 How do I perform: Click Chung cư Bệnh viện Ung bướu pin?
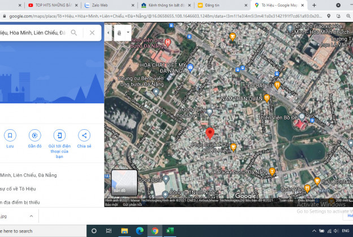(156, 92)
